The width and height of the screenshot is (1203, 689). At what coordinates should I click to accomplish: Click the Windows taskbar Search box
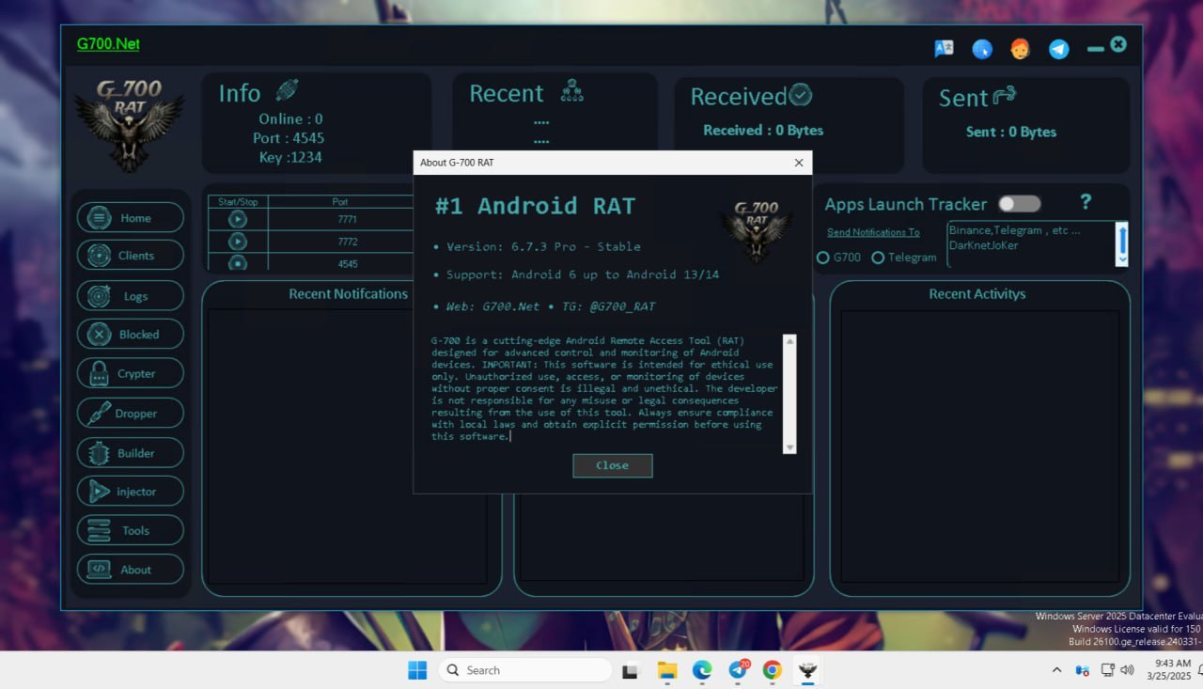point(525,670)
